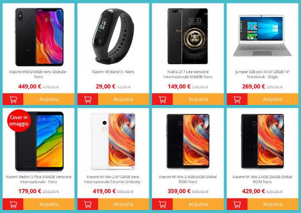Screen dimensions: 301x213
Task: Click cart icon for Xiaomi Redmi 5 Plus
Action: click(13, 204)
